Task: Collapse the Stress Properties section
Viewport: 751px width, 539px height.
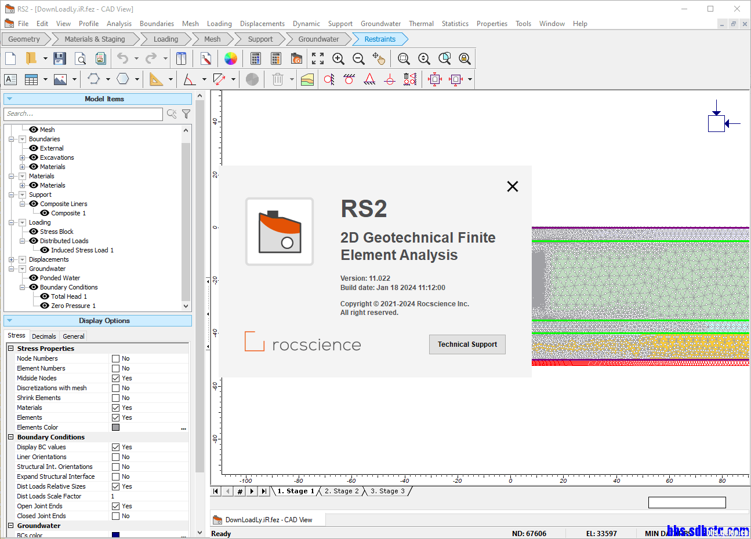Action: click(x=11, y=349)
